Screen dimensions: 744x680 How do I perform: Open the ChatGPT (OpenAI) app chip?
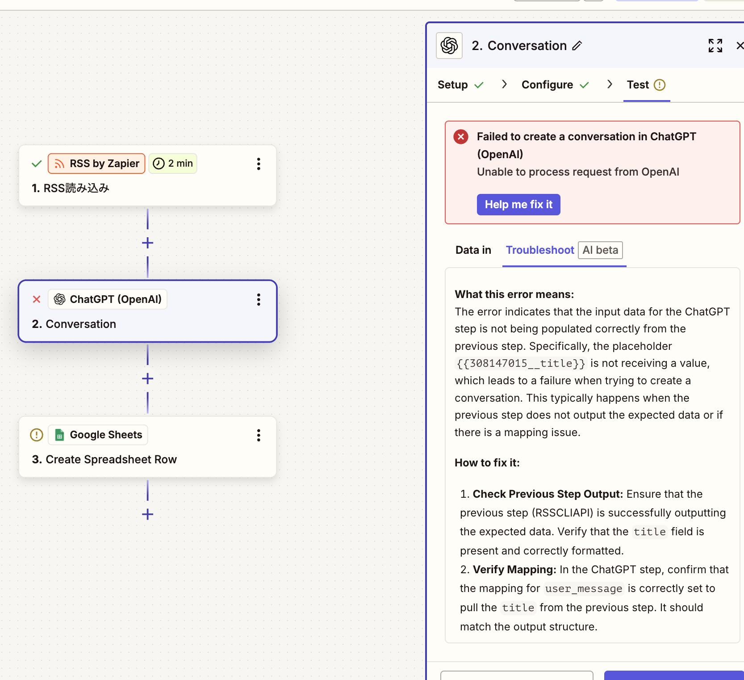click(108, 299)
